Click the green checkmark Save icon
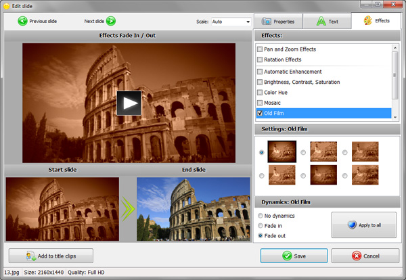Screen dimensions: 406x280 (x=287, y=256)
